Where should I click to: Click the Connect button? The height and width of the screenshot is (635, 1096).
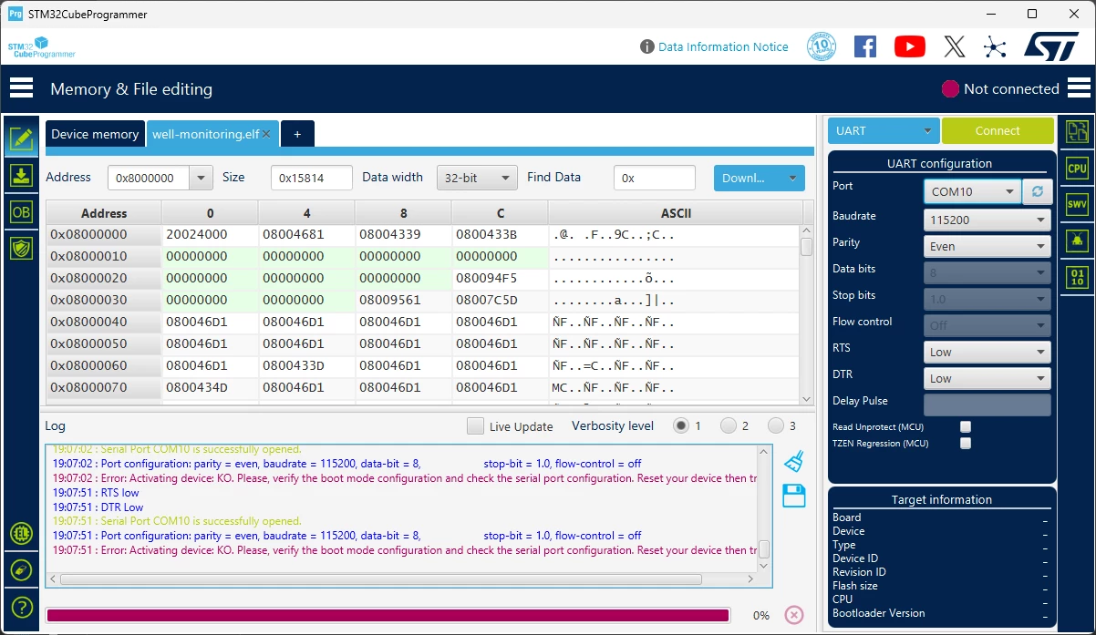pyautogui.click(x=998, y=131)
